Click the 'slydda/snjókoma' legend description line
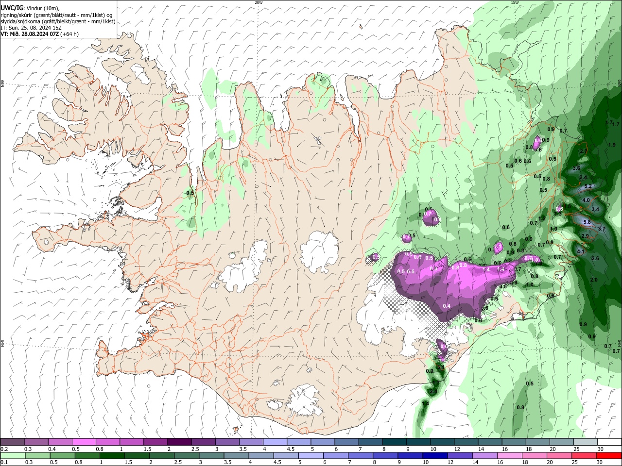 pyautogui.click(x=58, y=21)
